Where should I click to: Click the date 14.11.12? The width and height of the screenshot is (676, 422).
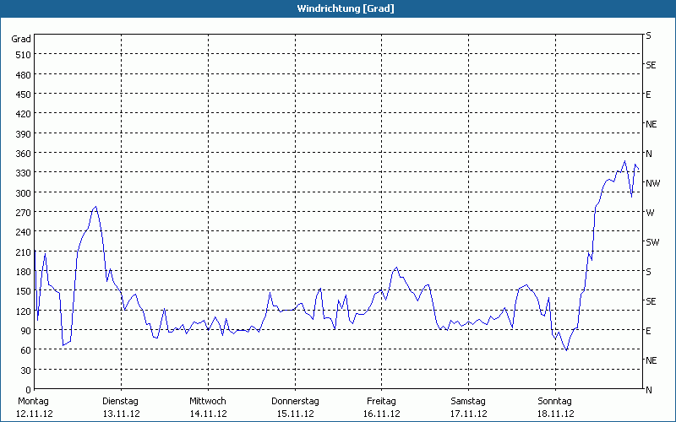point(208,414)
